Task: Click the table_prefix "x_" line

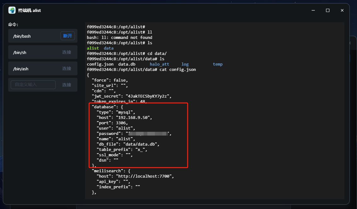Action: point(122,150)
